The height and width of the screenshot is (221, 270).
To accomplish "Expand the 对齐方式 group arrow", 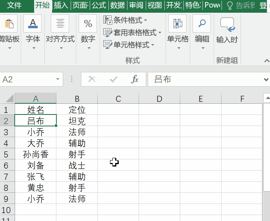I will 61,48.
